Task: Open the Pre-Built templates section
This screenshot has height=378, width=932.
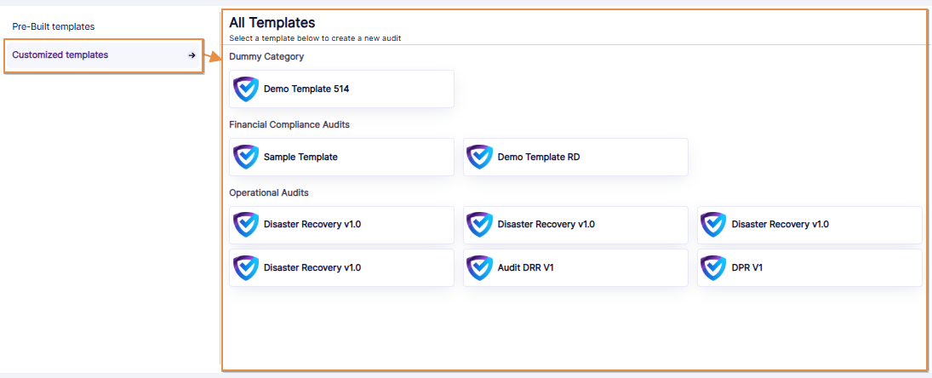Action: pyautogui.click(x=53, y=26)
